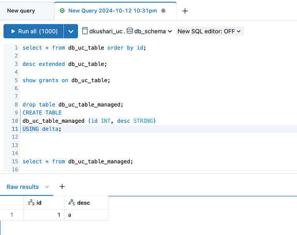
Task: Expand the chevron beside Raw results
Action: coord(47,187)
